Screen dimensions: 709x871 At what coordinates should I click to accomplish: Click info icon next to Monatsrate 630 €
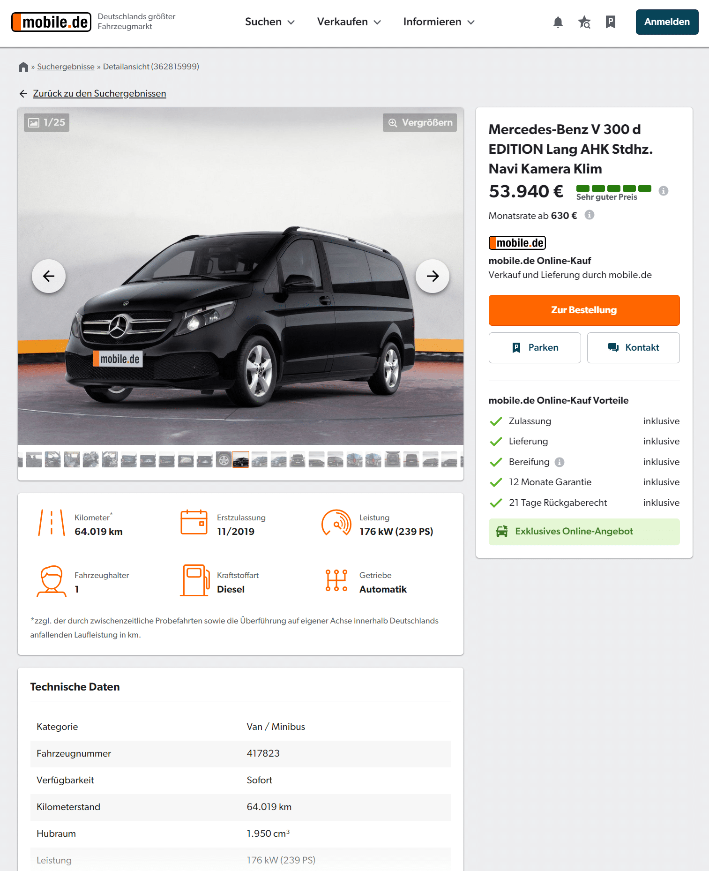click(590, 215)
